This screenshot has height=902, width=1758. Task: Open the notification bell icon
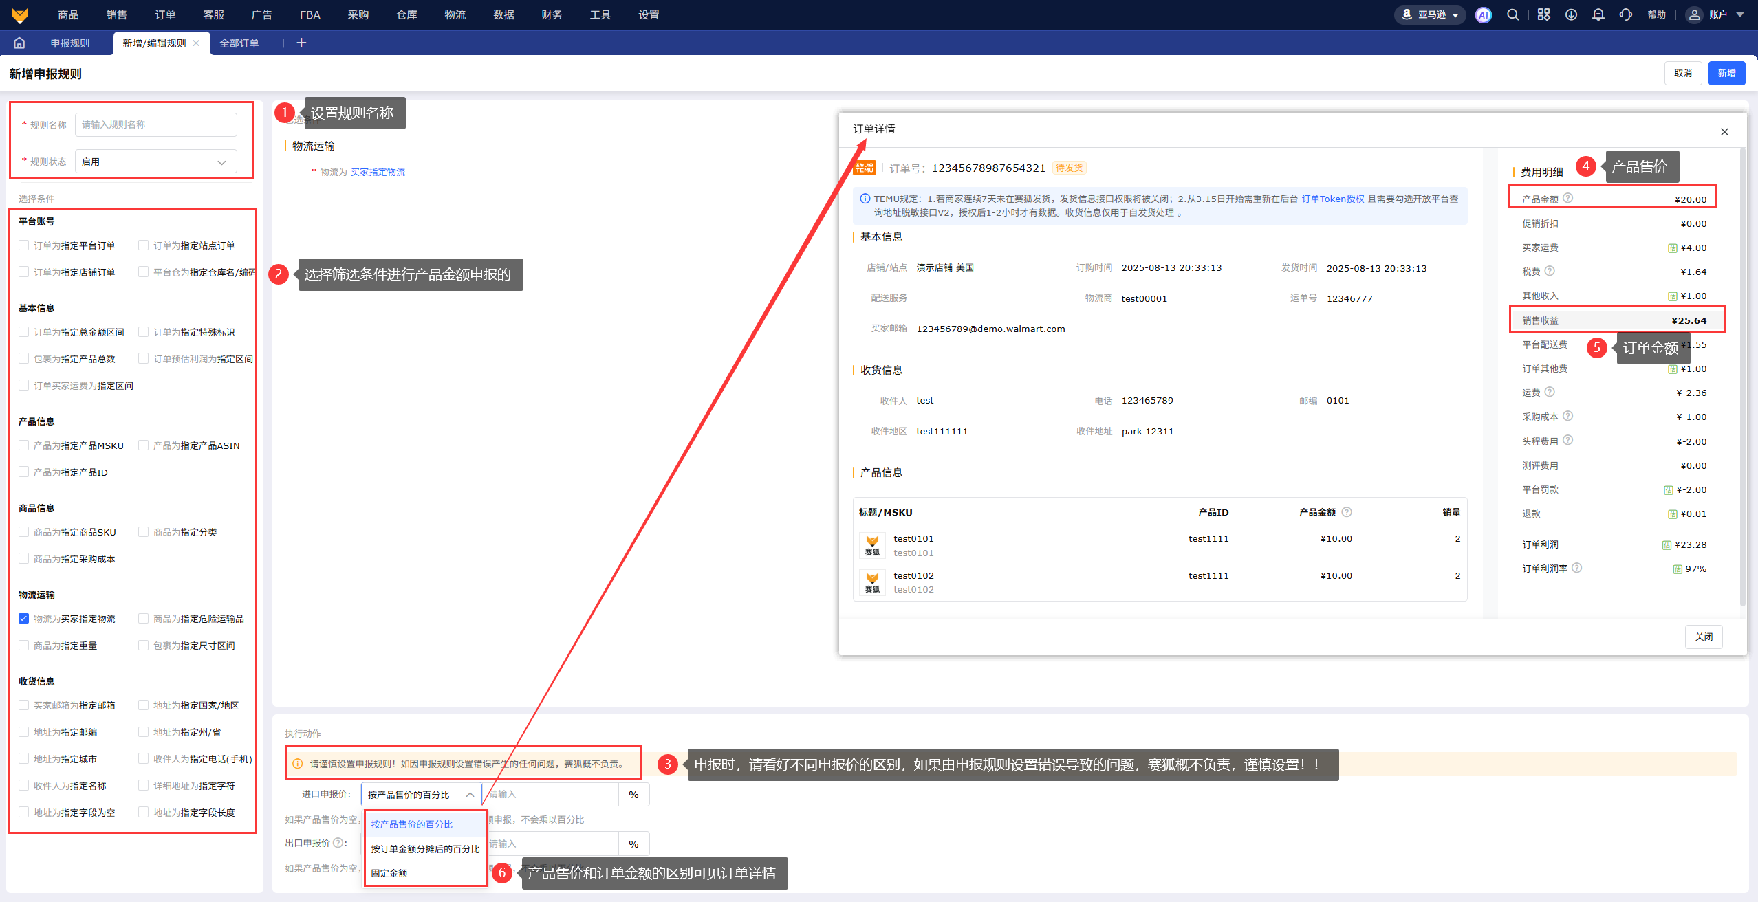click(1598, 15)
